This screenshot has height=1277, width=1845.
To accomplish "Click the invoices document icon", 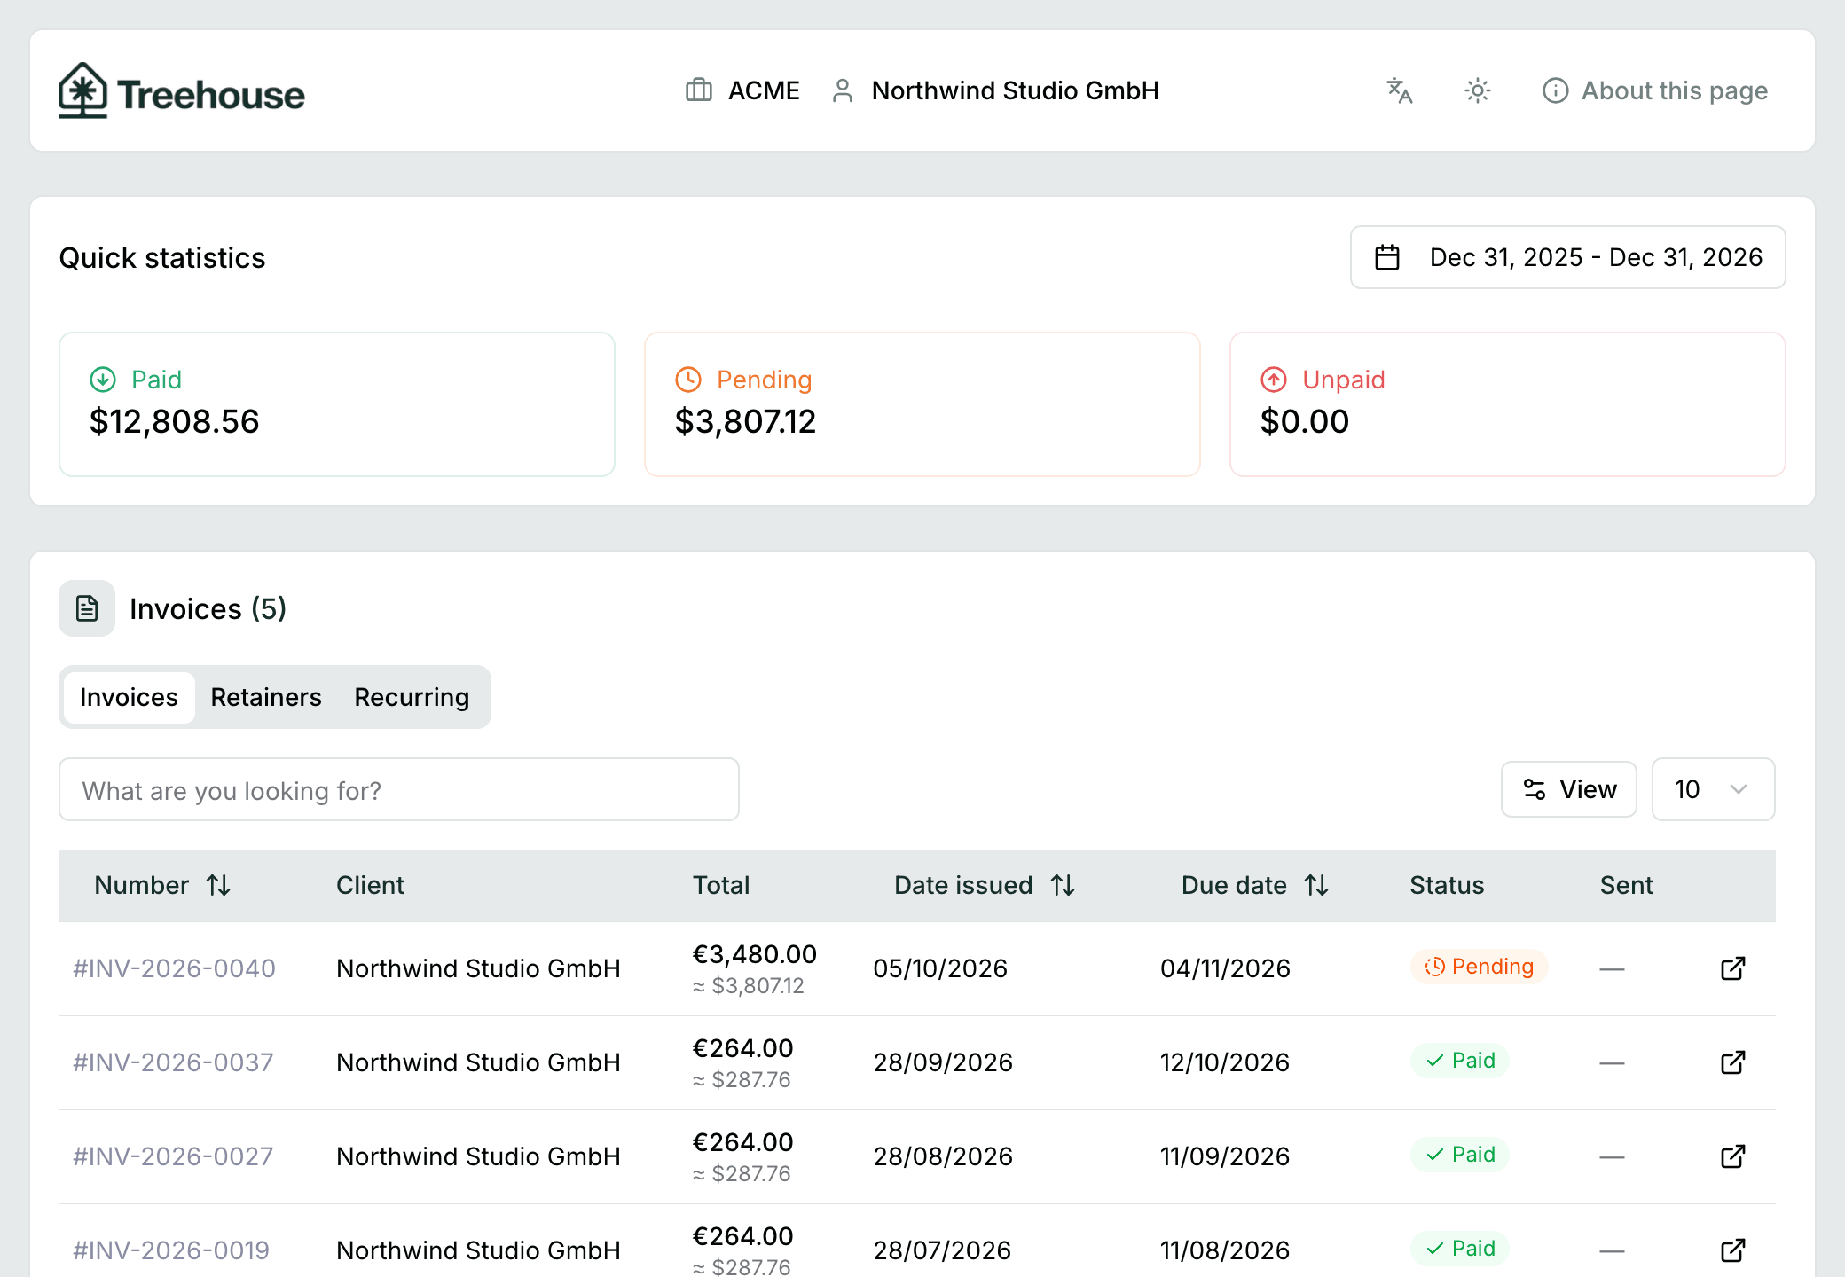I will click(87, 608).
